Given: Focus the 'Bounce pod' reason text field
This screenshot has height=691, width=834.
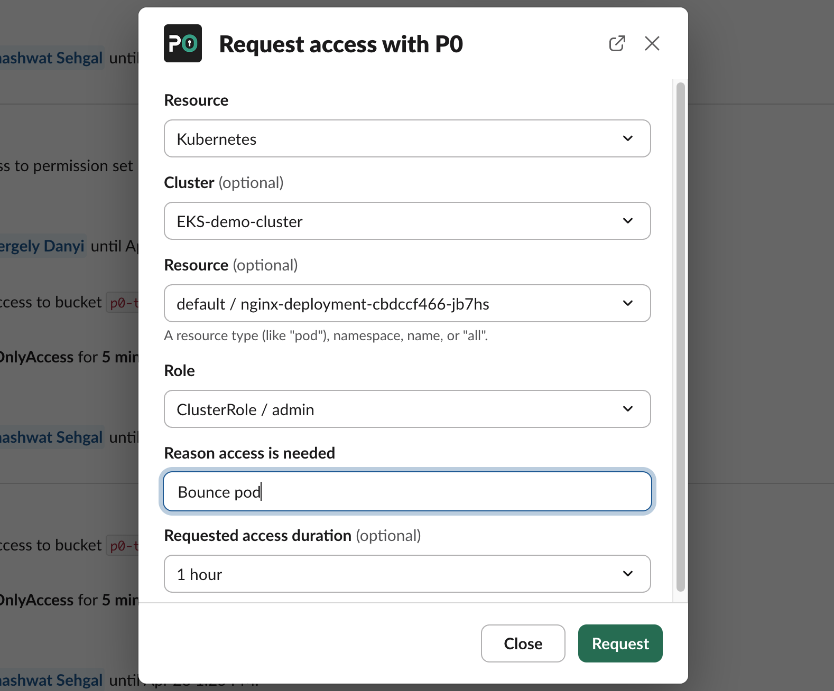Looking at the screenshot, I should coord(407,491).
